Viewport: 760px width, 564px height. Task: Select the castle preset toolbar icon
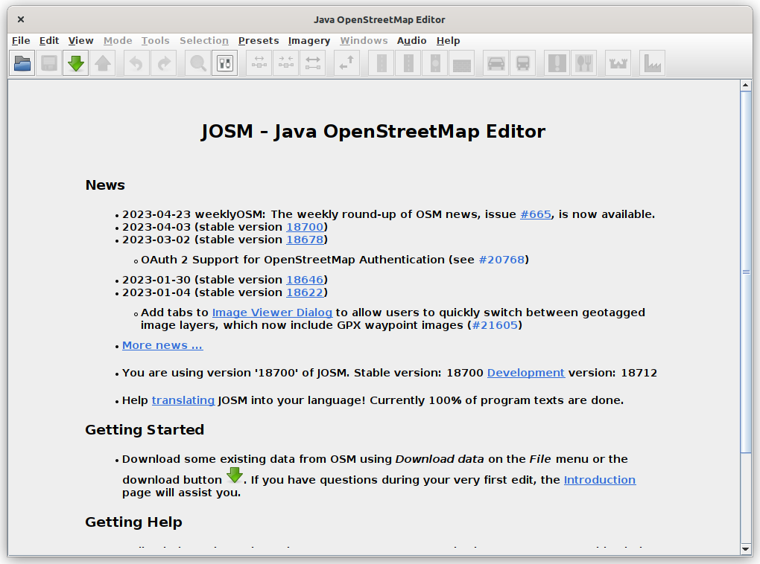tap(618, 64)
